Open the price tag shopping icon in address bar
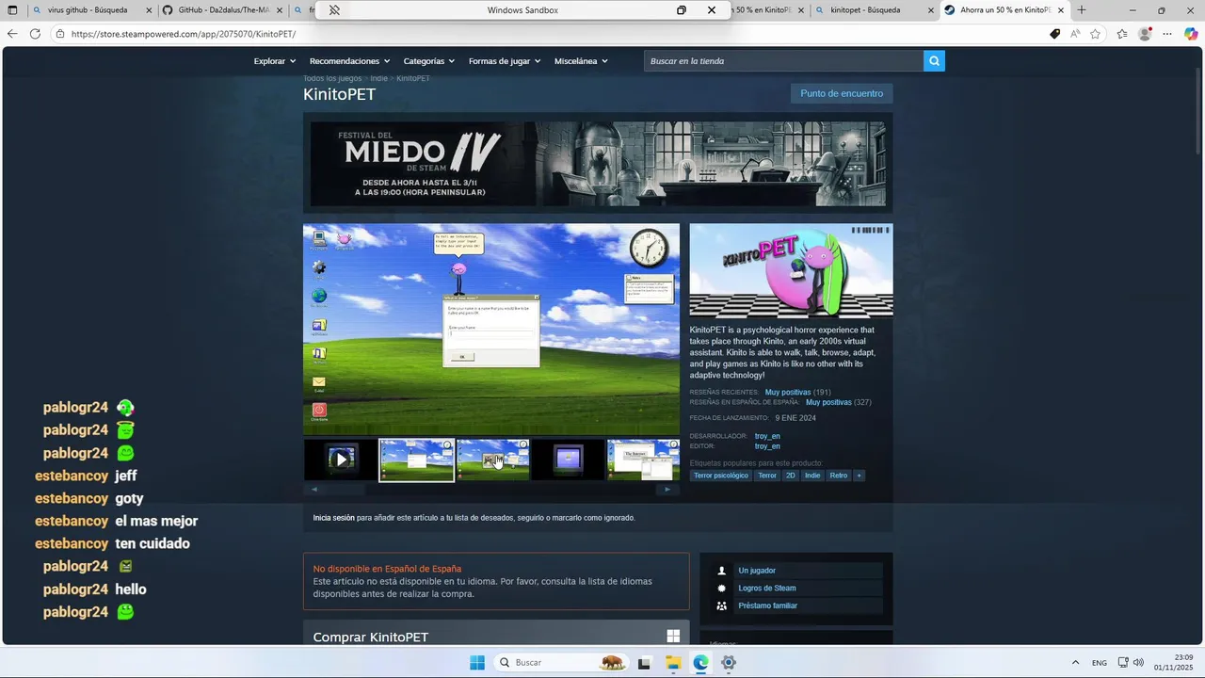1205x678 pixels. [x=1055, y=34]
